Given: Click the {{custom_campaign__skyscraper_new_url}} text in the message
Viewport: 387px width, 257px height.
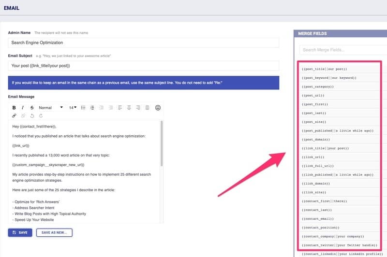Looking at the screenshot, I should click(x=48, y=165).
